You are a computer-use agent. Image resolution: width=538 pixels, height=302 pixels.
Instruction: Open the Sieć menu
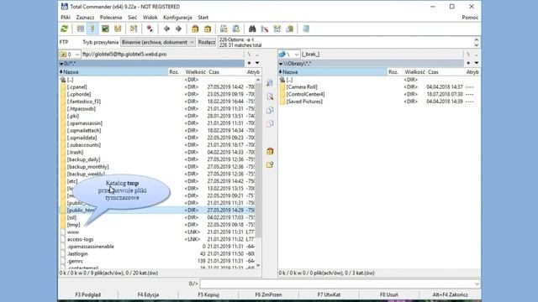pyautogui.click(x=132, y=18)
